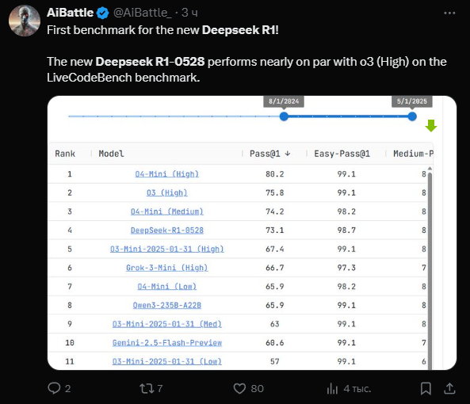This screenshot has width=470, height=404.
Task: Click the 5/1/2025 slider handle
Action: click(412, 116)
